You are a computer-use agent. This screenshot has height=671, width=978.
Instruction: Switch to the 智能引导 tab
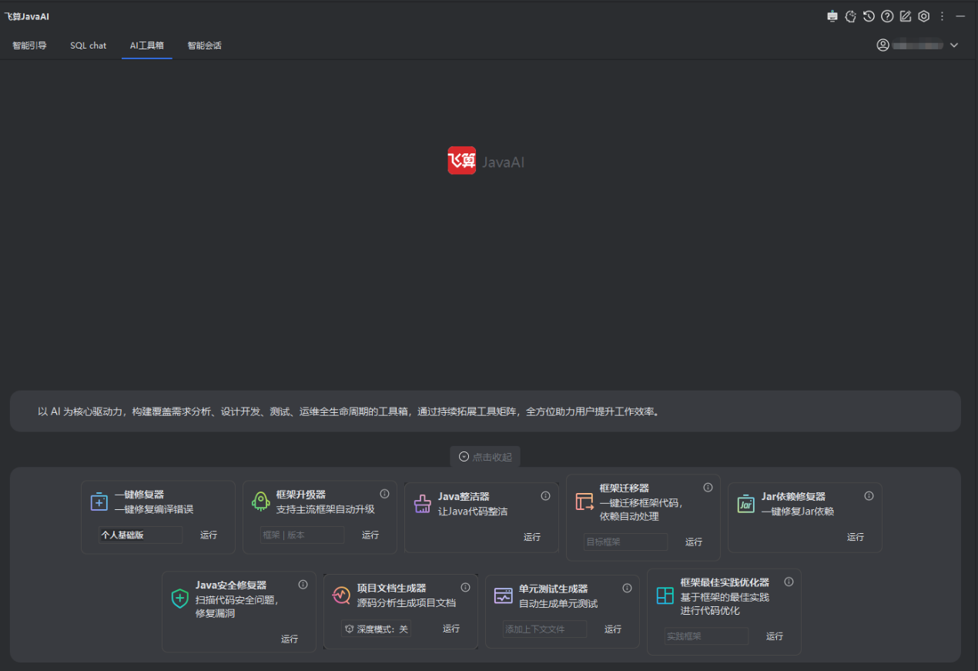click(29, 45)
